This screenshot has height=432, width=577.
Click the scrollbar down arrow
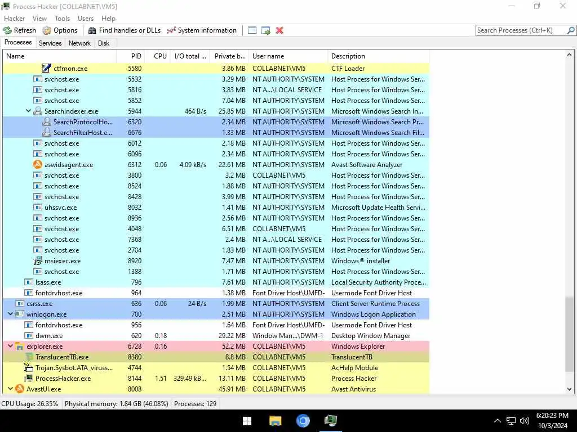click(569, 389)
